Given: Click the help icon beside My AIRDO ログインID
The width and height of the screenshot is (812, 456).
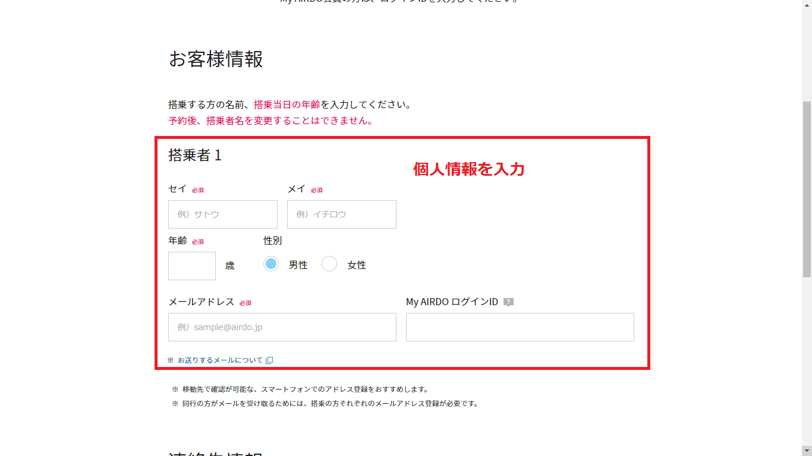Looking at the screenshot, I should tap(508, 302).
